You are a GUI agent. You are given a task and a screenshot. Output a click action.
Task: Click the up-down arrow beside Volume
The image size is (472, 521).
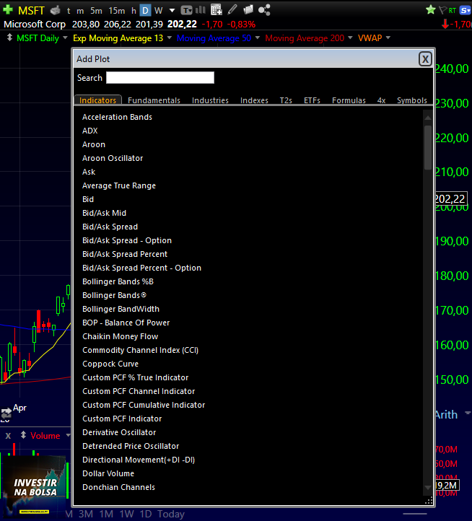[x=23, y=435]
